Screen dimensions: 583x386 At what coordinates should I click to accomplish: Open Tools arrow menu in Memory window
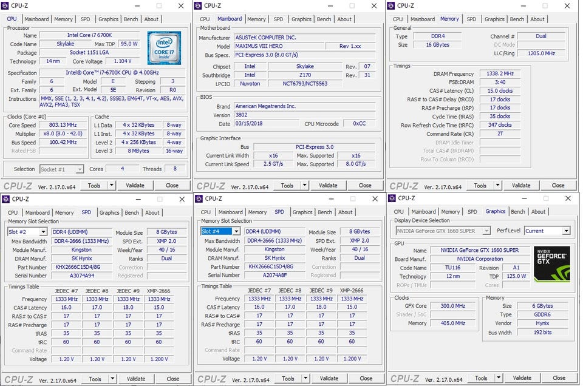tap(497, 185)
